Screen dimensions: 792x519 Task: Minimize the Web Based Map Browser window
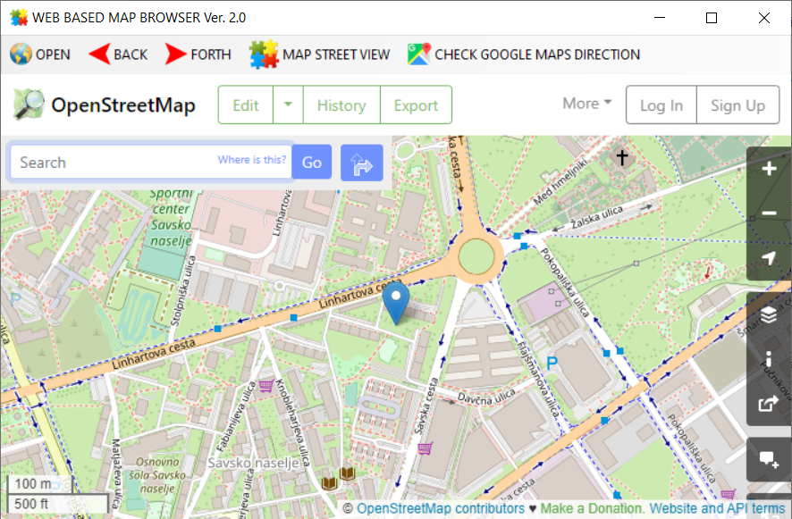pyautogui.click(x=659, y=18)
